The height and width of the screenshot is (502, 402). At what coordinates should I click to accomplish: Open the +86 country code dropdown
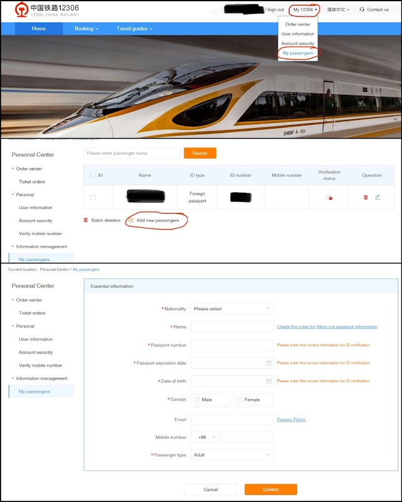pos(205,437)
